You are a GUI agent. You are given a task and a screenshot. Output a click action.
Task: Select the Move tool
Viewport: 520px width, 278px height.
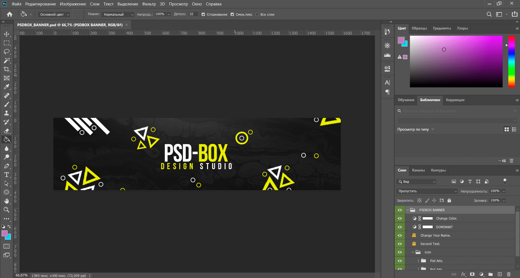click(7, 34)
